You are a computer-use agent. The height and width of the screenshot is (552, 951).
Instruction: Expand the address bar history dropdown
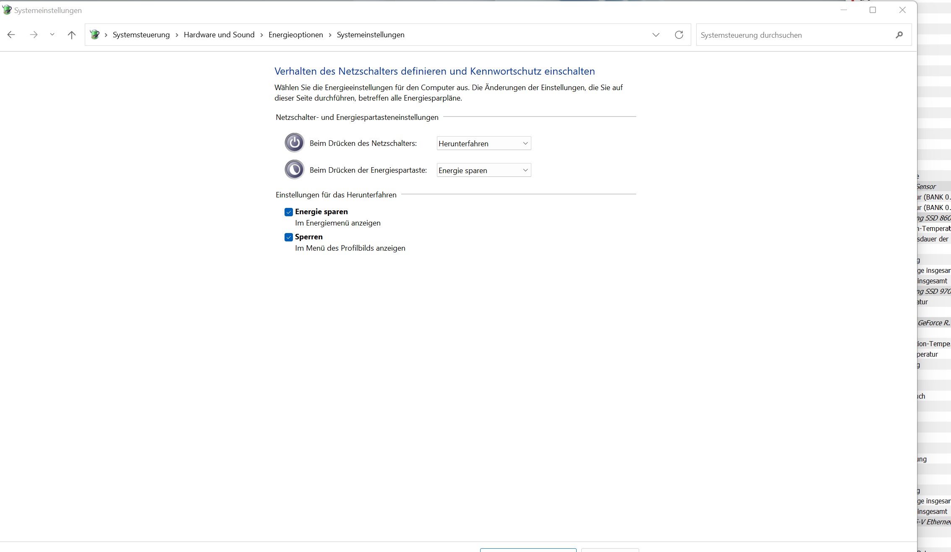point(656,35)
